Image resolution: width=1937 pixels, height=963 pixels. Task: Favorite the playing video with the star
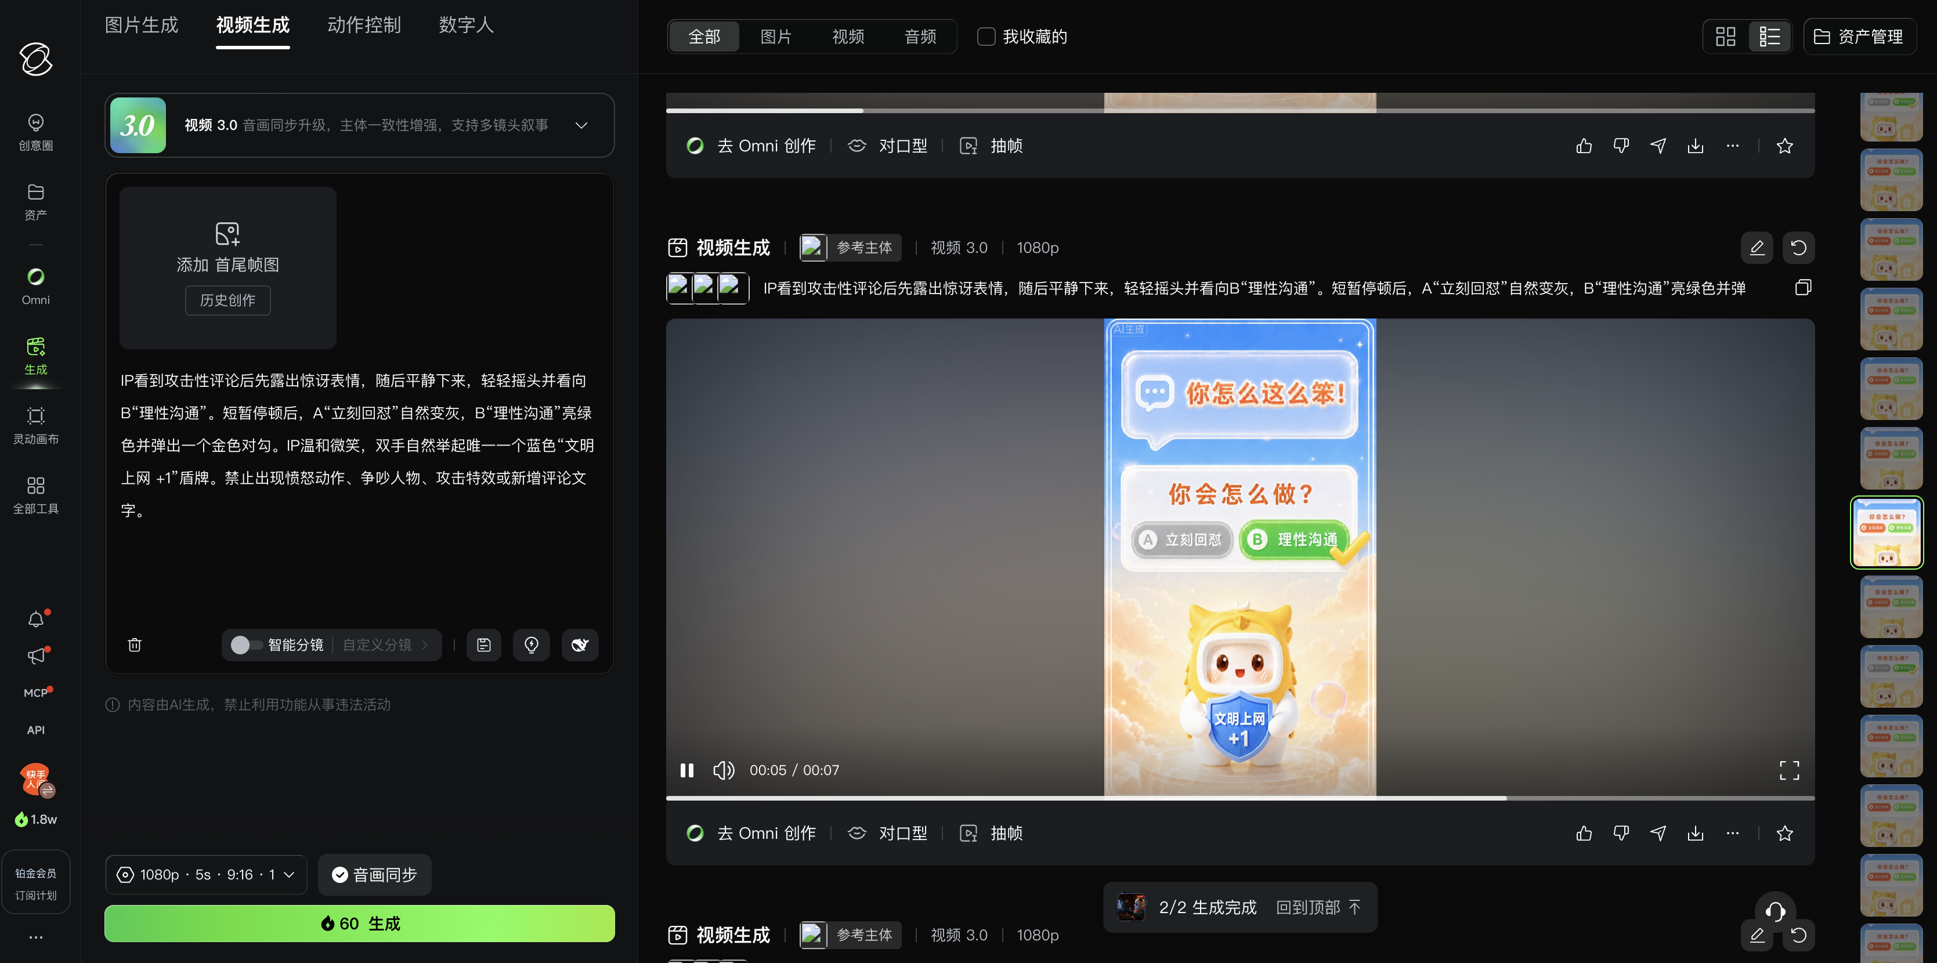point(1784,833)
